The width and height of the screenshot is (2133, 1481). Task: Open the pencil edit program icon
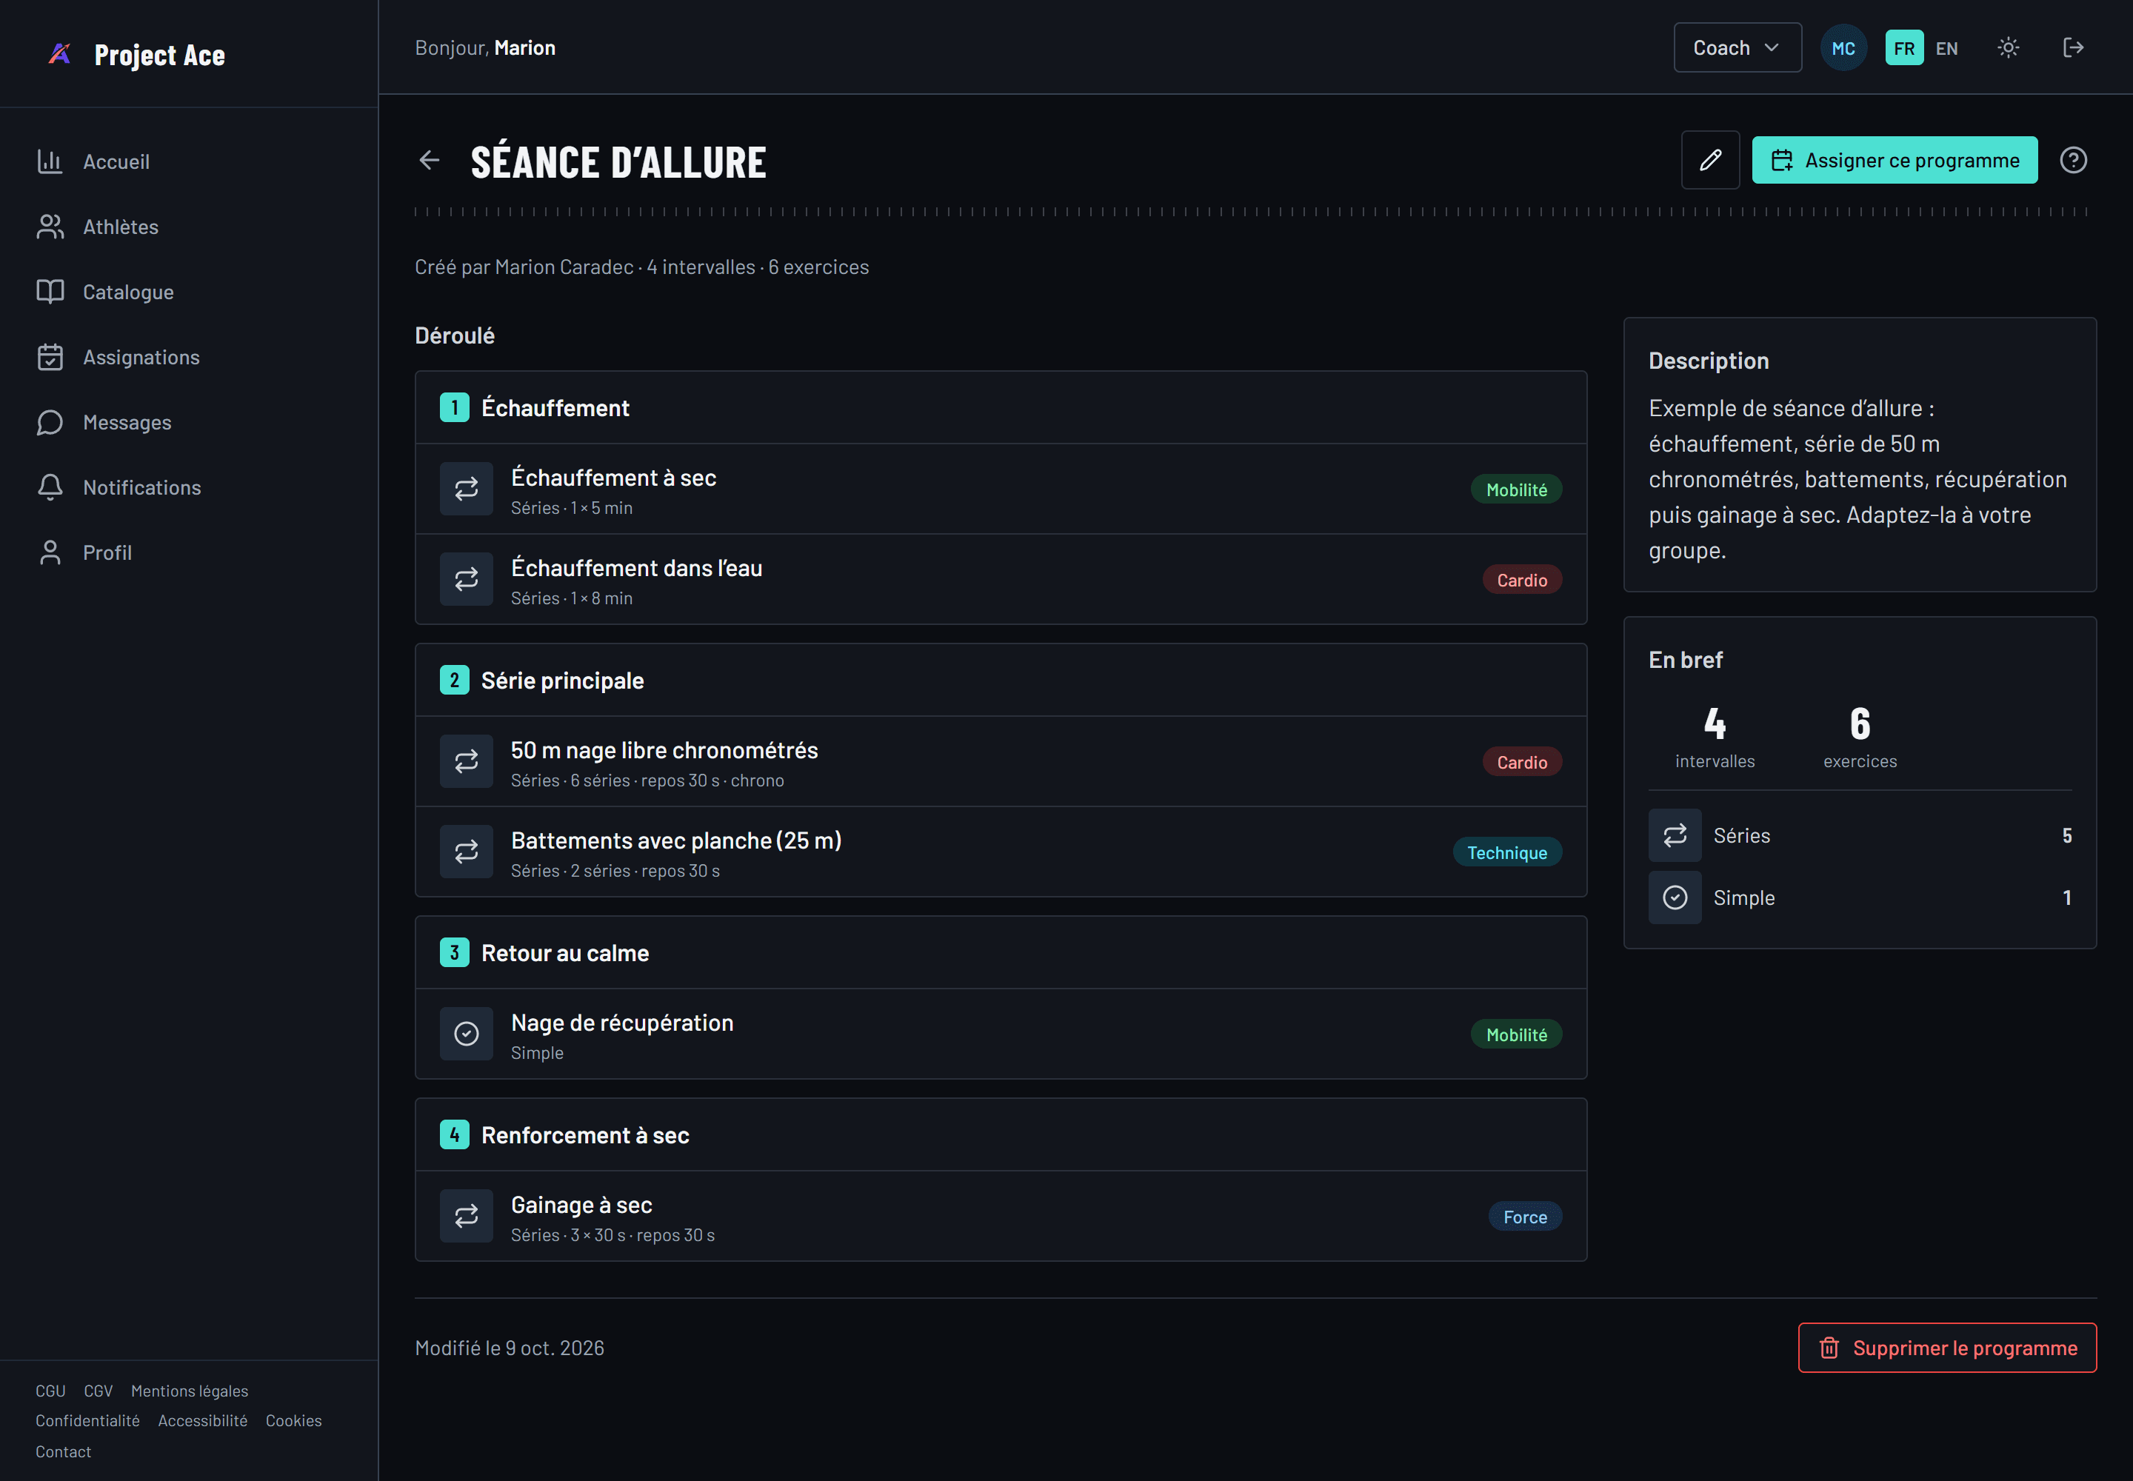tap(1710, 161)
